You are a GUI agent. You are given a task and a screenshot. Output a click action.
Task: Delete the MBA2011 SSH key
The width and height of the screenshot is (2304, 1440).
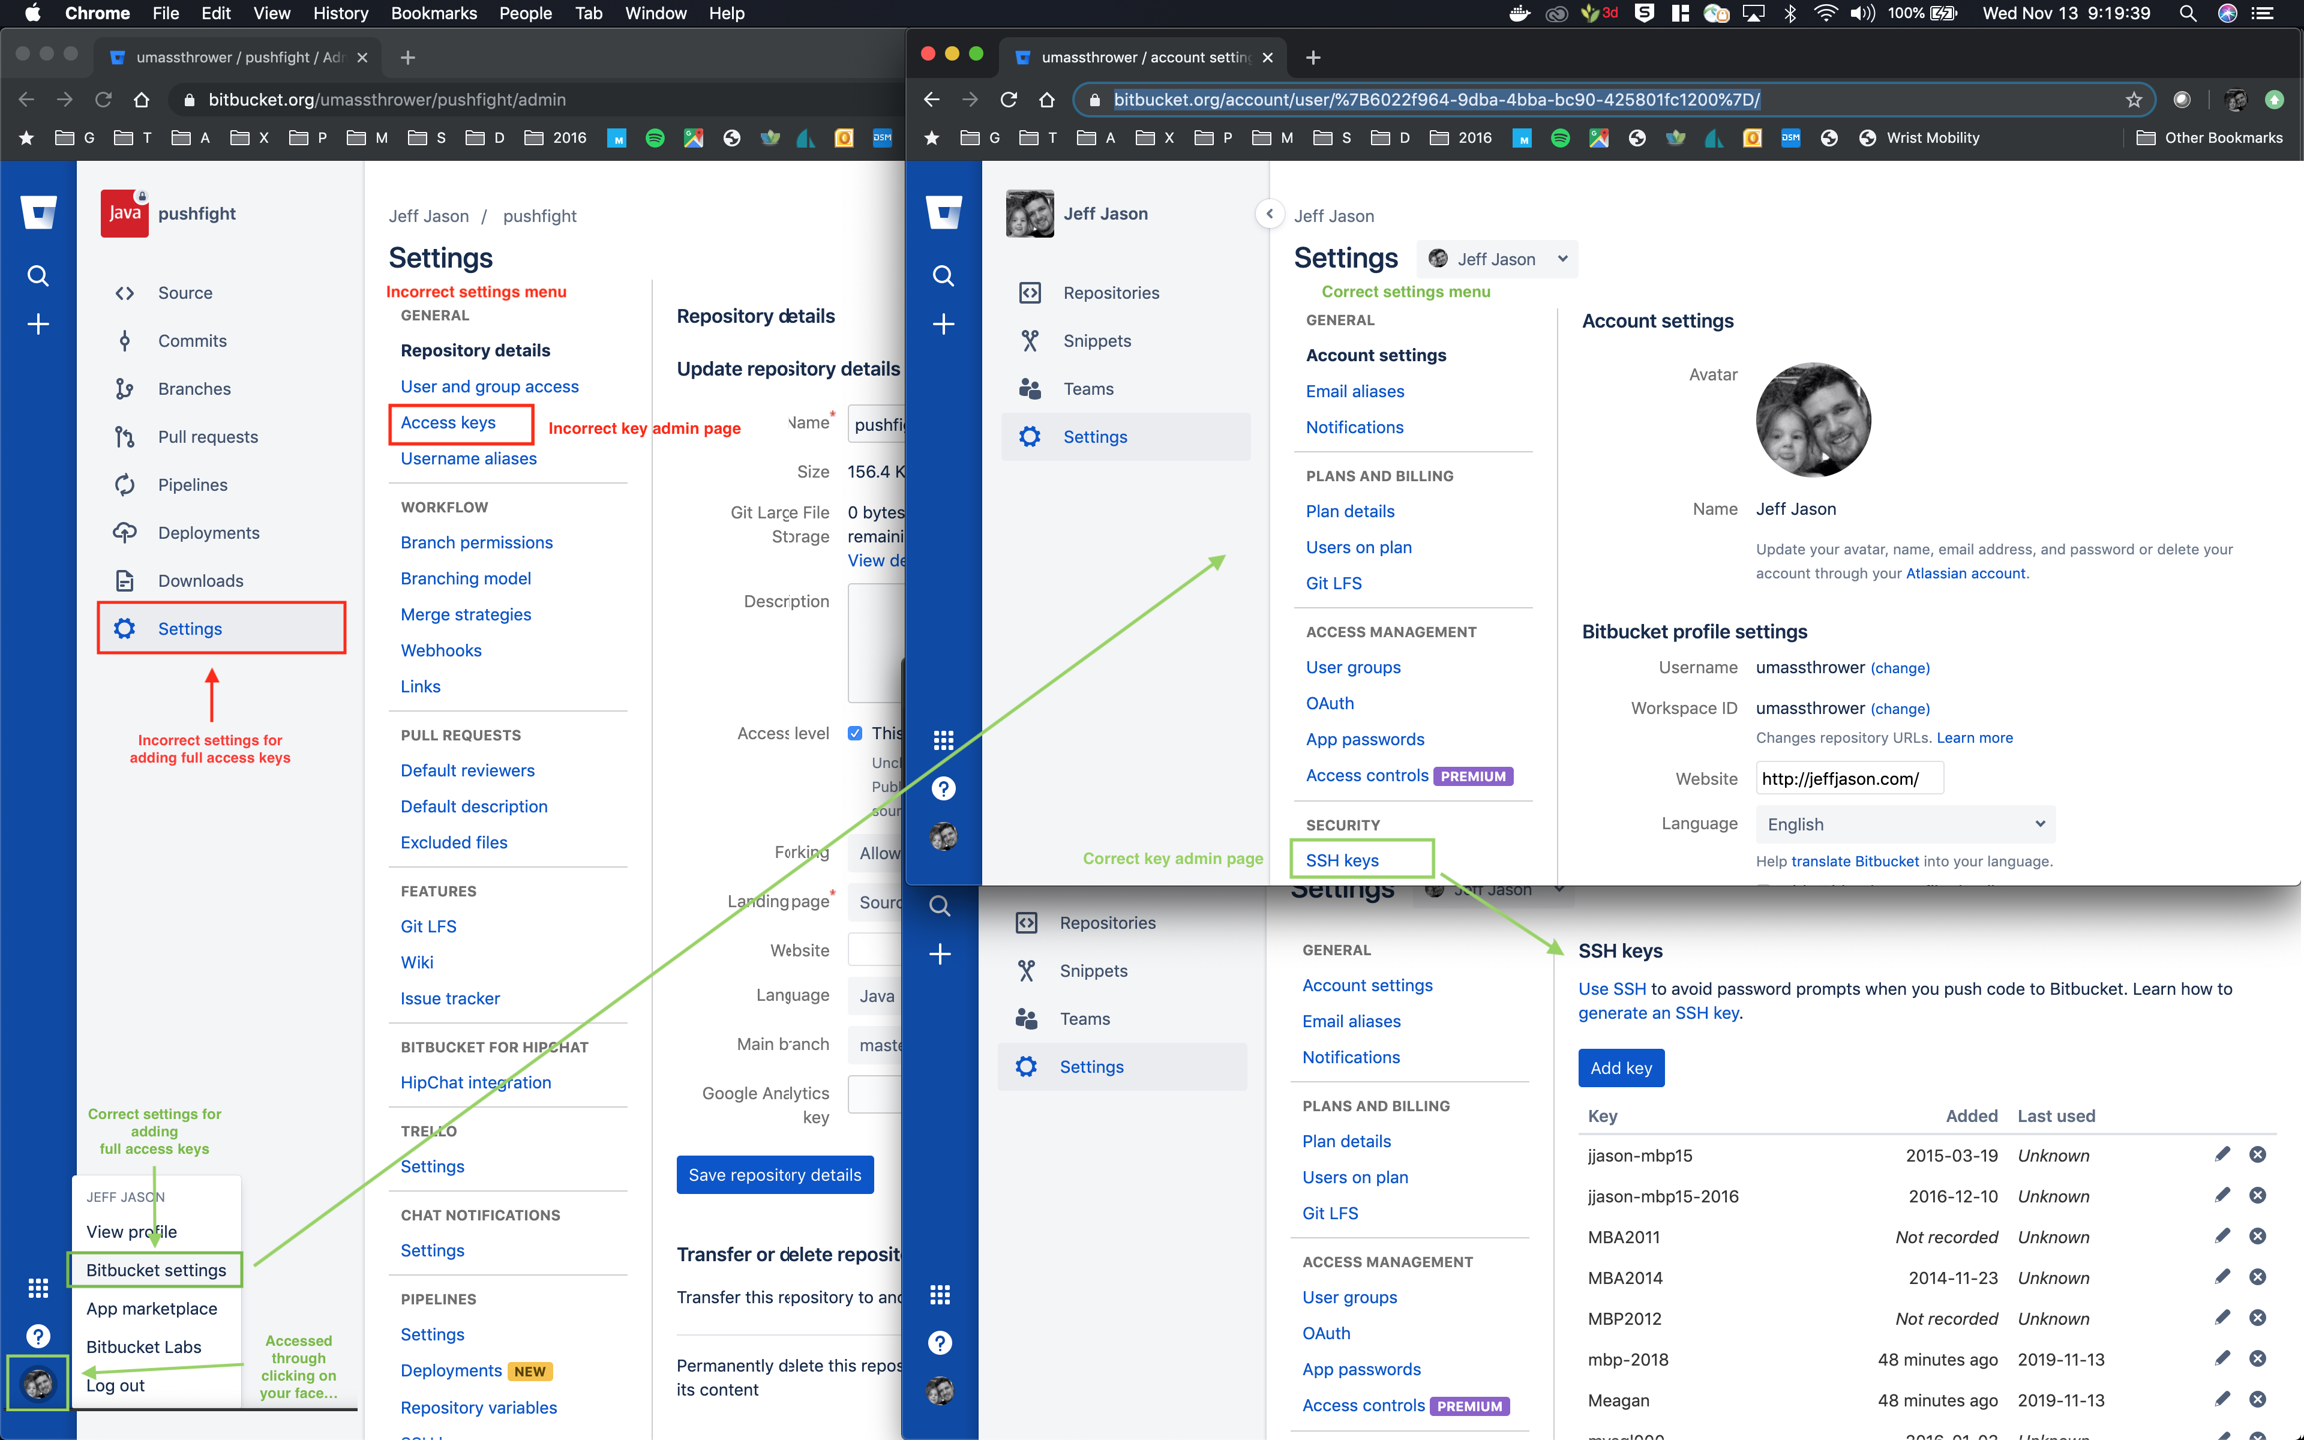(2257, 1236)
